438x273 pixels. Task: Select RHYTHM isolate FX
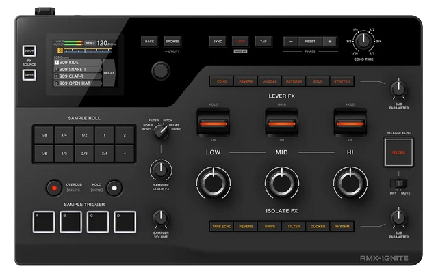pos(342,227)
